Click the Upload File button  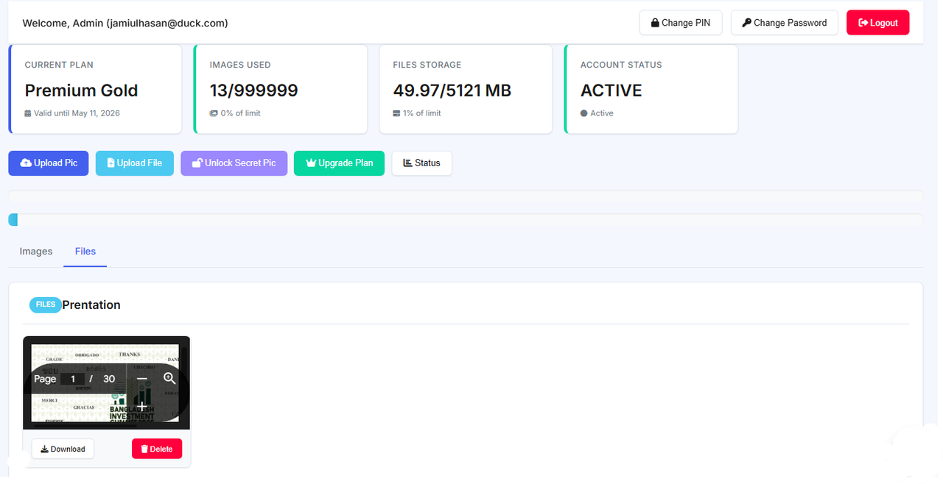[134, 163]
